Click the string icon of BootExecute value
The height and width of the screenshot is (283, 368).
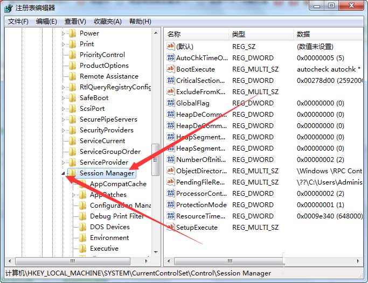click(x=171, y=69)
